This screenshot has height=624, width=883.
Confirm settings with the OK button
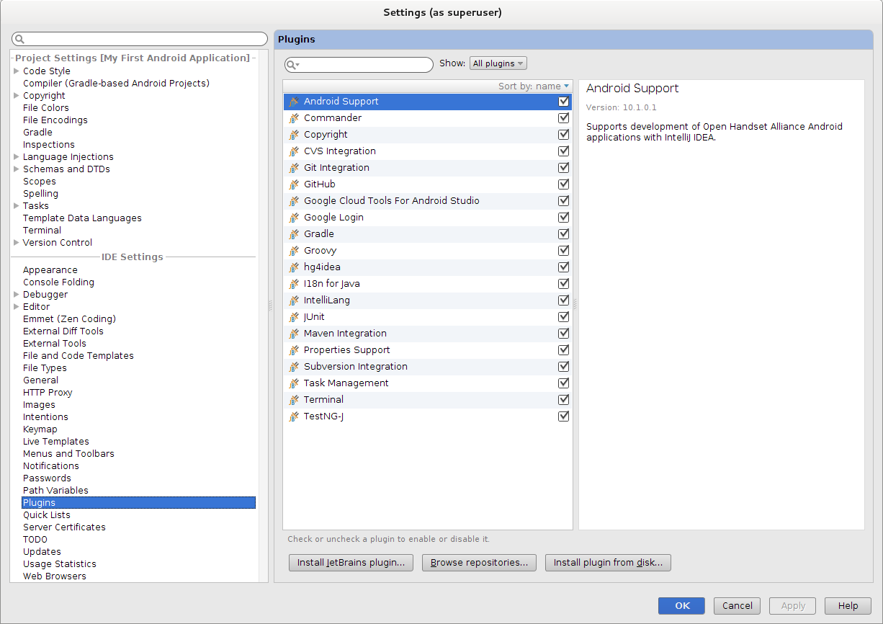(x=681, y=606)
